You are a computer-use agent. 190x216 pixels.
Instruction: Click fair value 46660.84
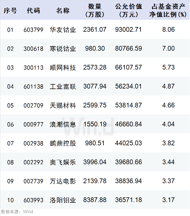(x=128, y=124)
